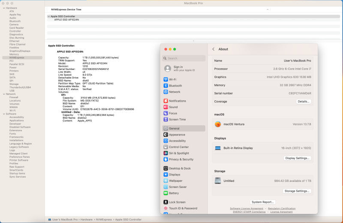Collapse the Hardware section in System Information
The height and width of the screenshot is (223, 343).
point(4,8)
